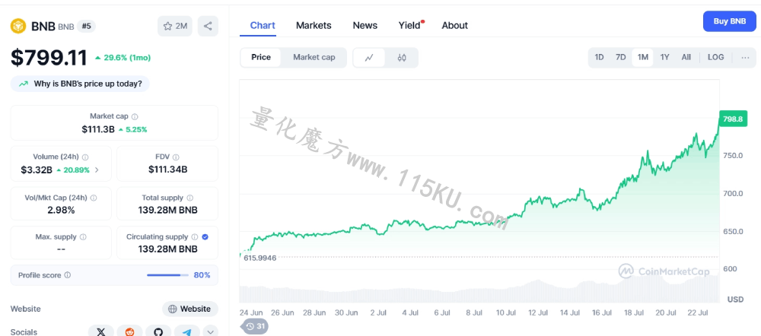Click the share icon next to watchlist
The image size is (761, 336).
click(208, 26)
